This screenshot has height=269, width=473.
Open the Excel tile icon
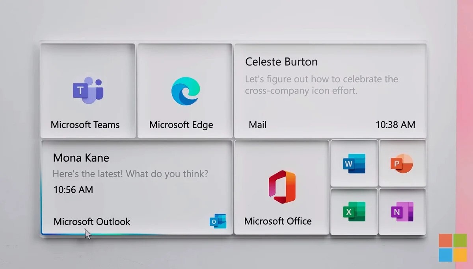(x=354, y=212)
